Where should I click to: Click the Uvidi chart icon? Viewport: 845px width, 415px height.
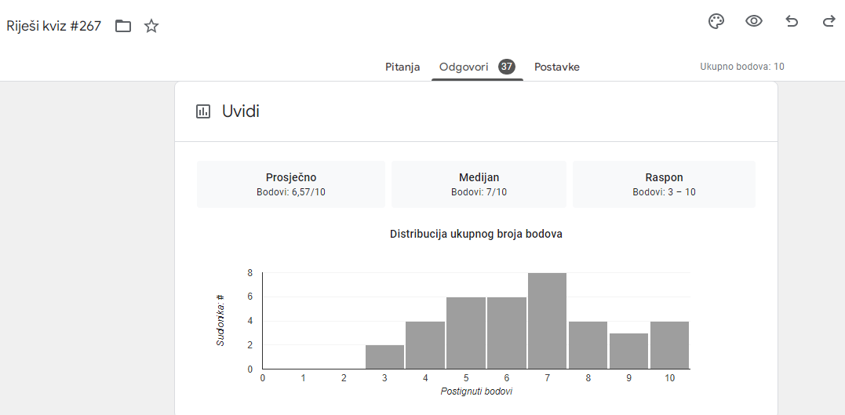pyautogui.click(x=203, y=111)
